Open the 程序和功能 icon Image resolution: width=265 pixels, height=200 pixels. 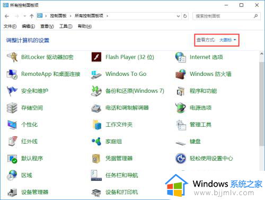[181, 91]
